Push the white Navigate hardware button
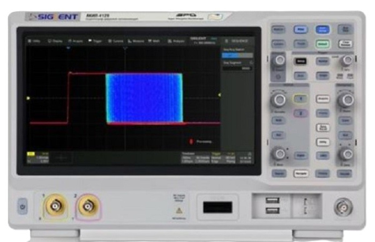Screen dimensions: 375x242 (301, 174)
